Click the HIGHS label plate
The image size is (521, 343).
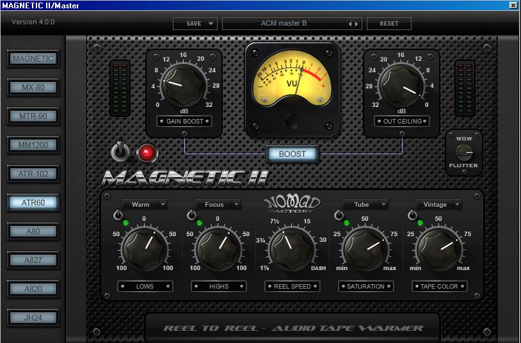click(x=219, y=286)
